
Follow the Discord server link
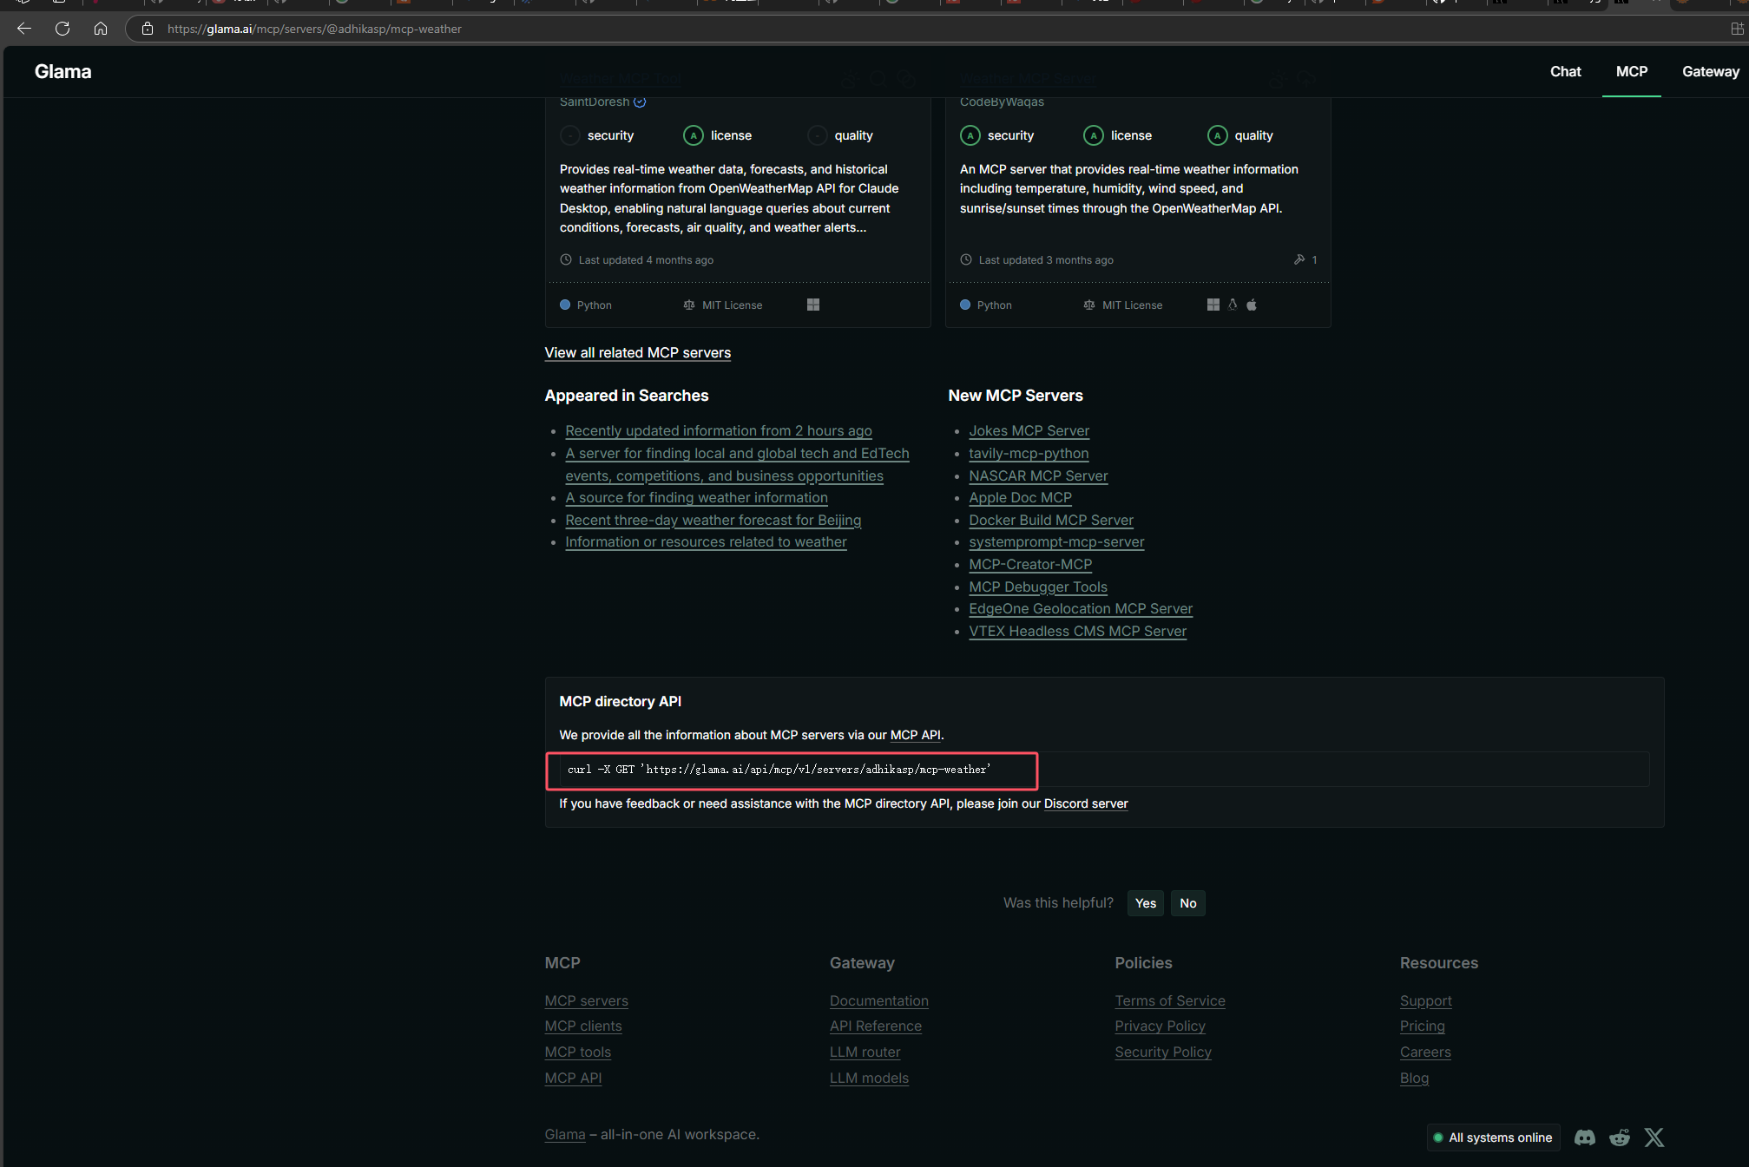(1085, 803)
